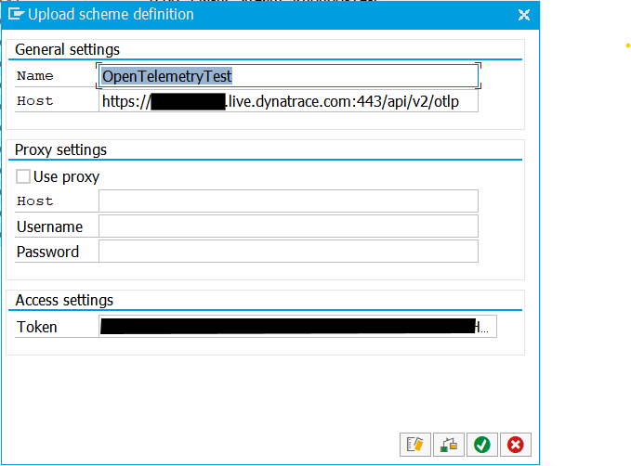This screenshot has height=466, width=631.
Task: Click the Token field label
Action: pyautogui.click(x=37, y=327)
